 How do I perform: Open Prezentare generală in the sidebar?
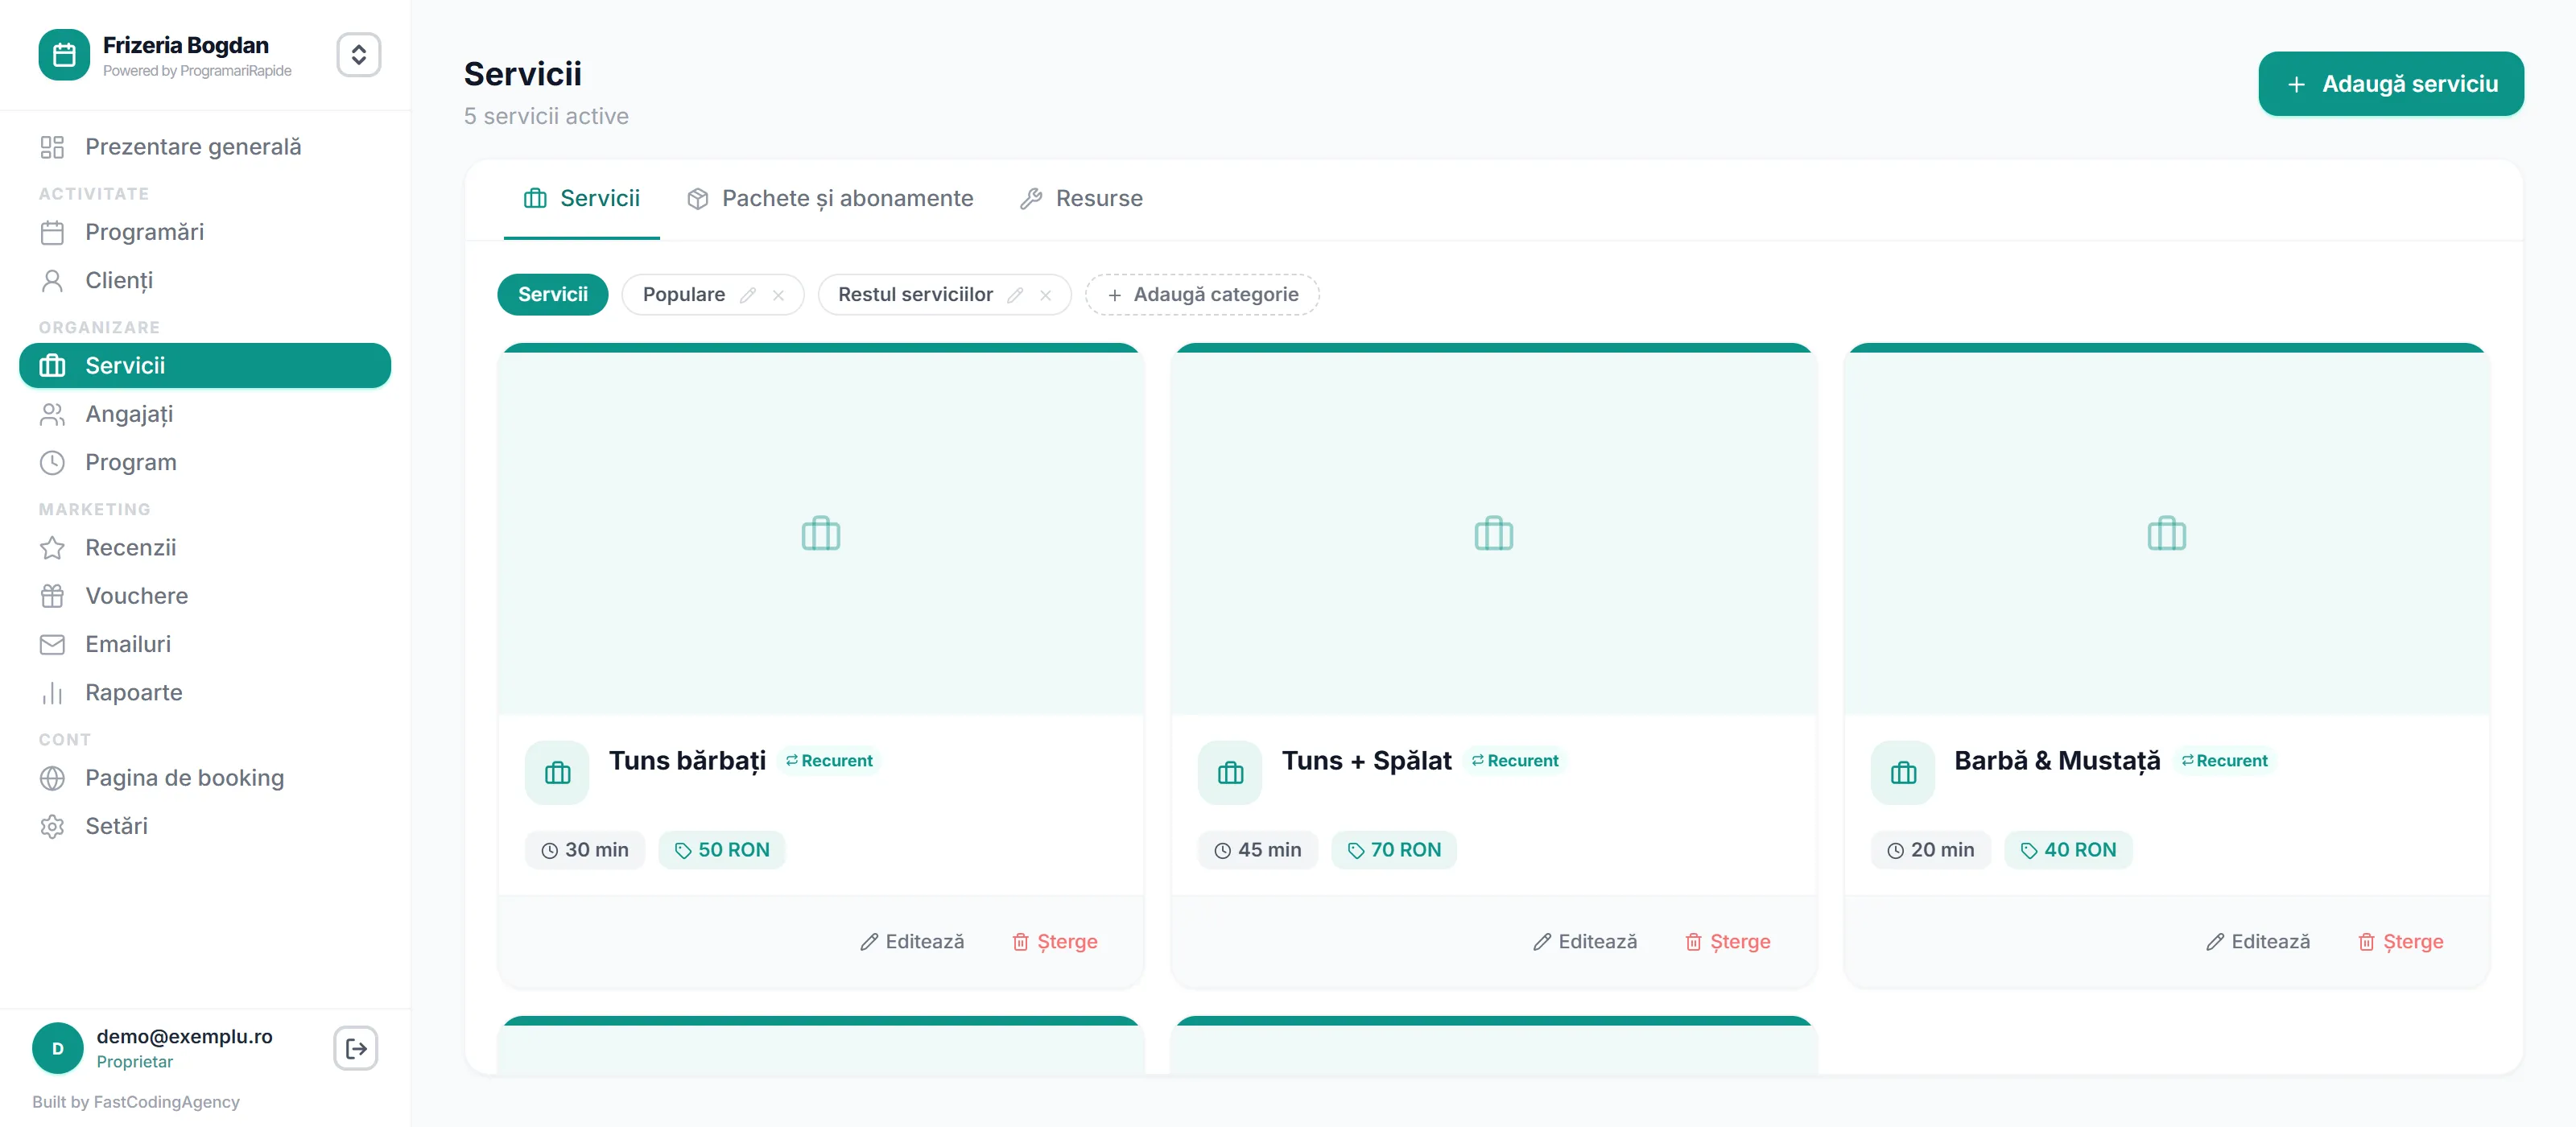[205, 147]
